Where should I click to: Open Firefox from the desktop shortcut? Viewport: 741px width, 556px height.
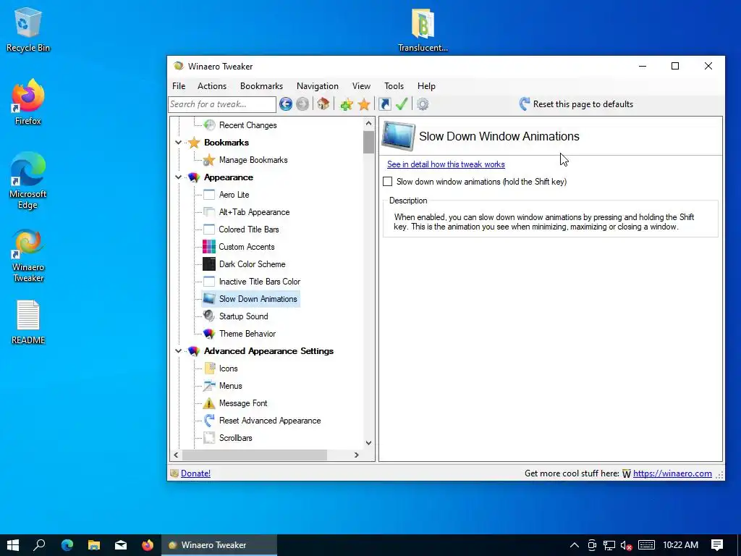(28, 102)
